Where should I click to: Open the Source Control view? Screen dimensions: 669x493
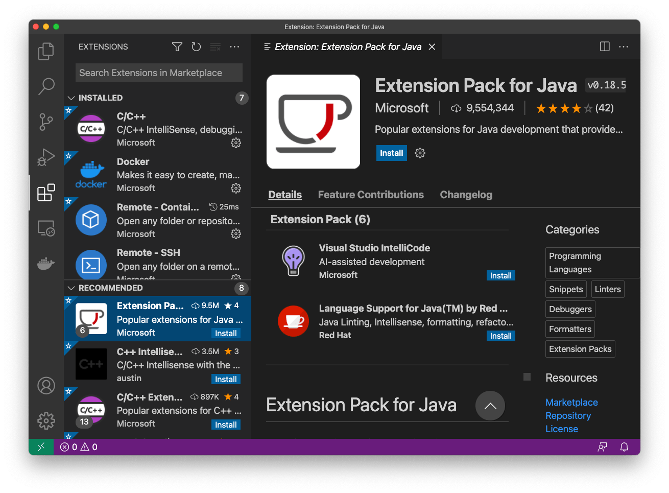tap(46, 122)
